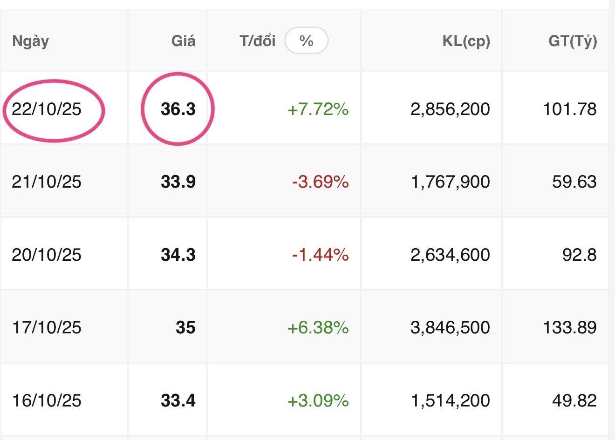Click the volume 1,514,200
This screenshot has width=615, height=440.
point(450,400)
